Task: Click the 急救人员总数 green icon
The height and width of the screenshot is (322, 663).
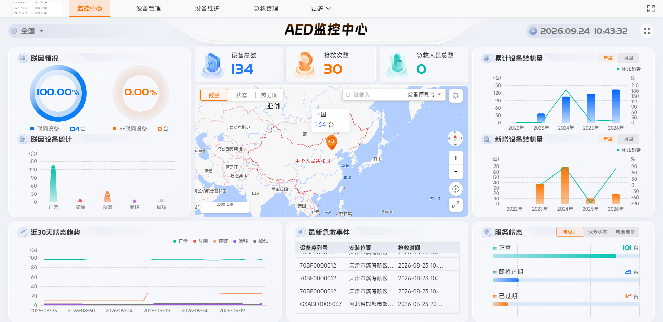Action: click(x=397, y=65)
